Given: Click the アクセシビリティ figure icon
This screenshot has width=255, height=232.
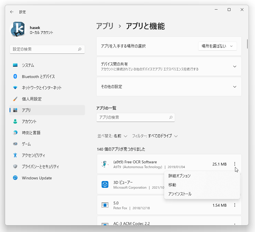Looking at the screenshot, I should point(15,155).
